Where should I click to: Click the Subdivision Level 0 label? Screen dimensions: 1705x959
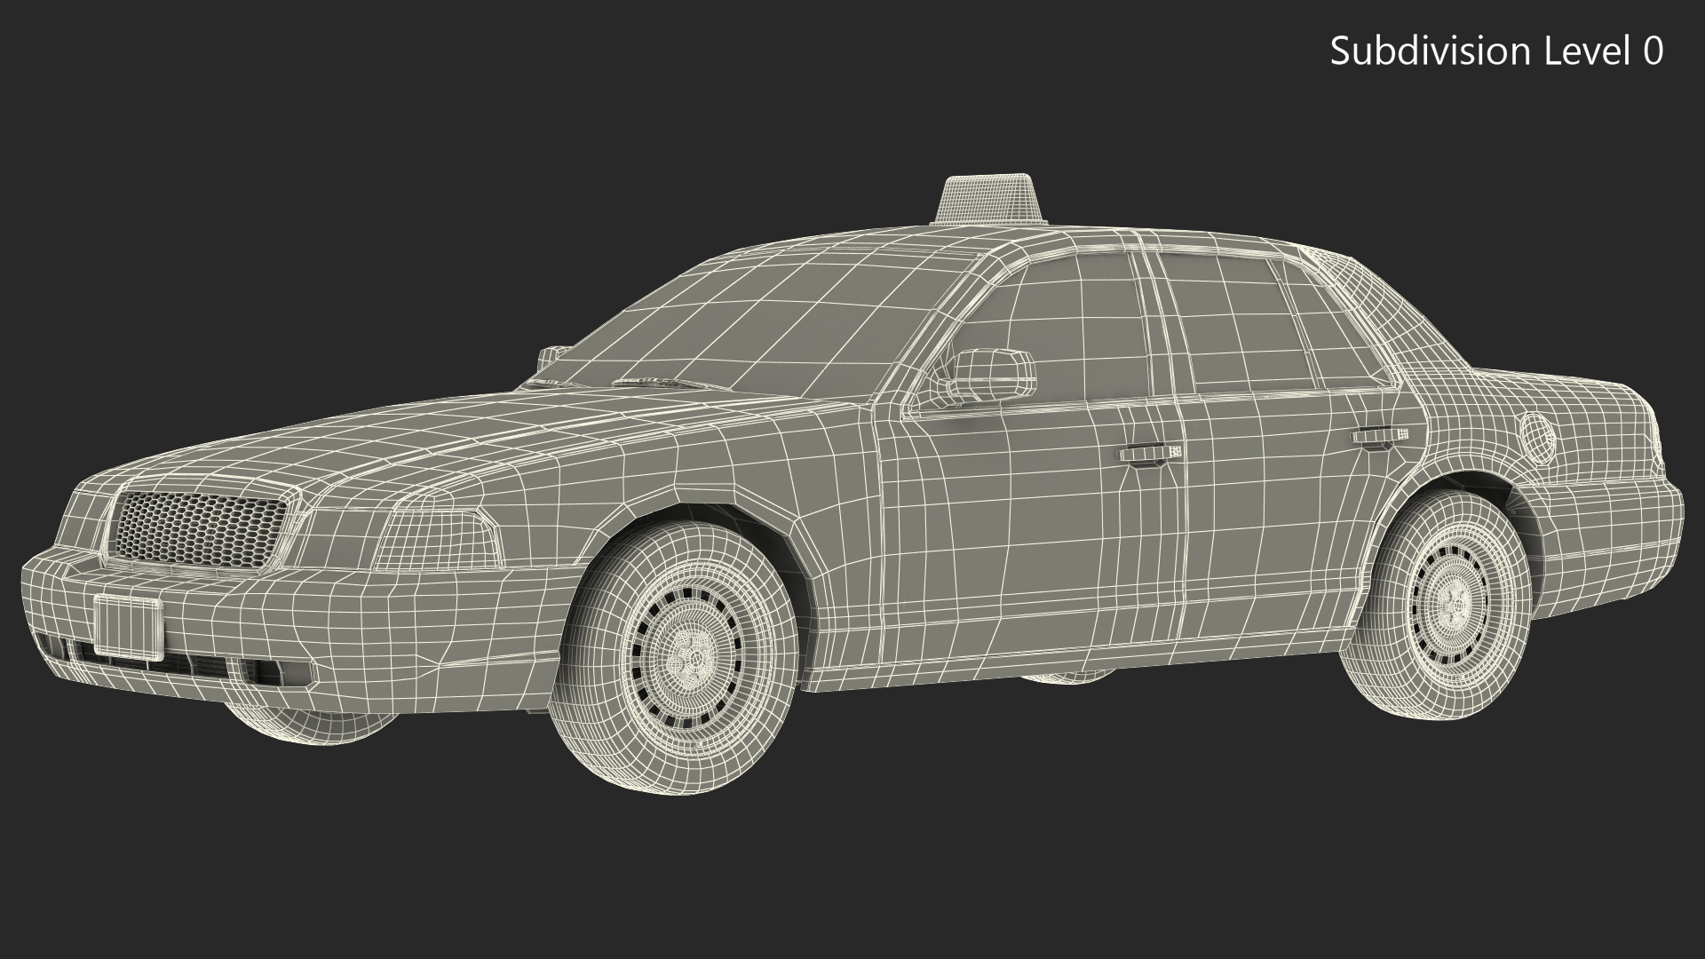click(1495, 52)
